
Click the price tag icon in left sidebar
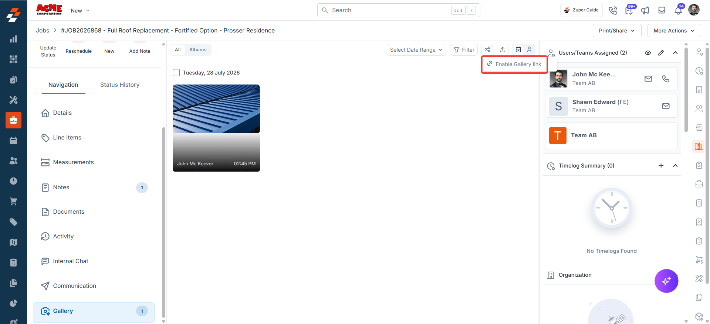tap(13, 222)
